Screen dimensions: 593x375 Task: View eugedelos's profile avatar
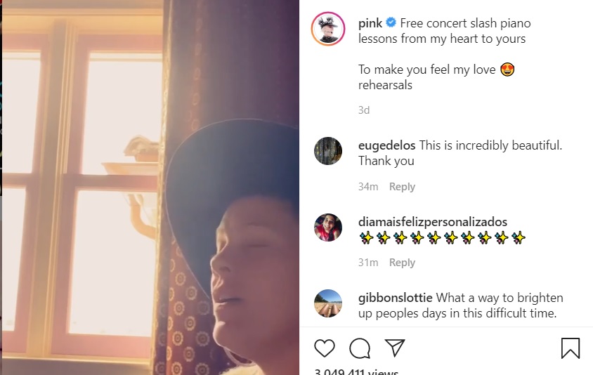click(x=328, y=151)
